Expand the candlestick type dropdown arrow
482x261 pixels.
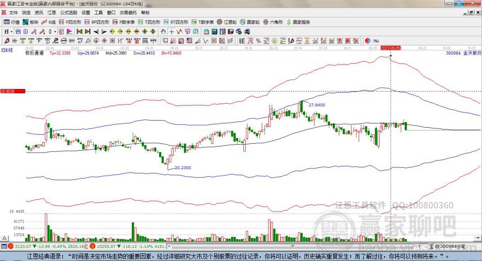click(x=55, y=32)
